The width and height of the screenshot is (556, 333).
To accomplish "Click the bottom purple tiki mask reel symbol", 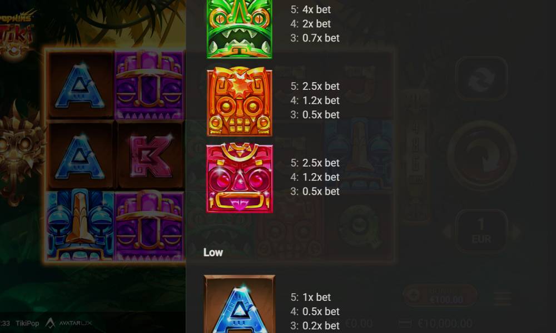I will coord(150,225).
